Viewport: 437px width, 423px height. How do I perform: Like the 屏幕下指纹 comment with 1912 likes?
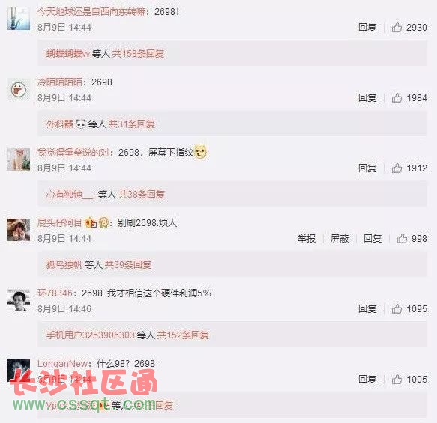(x=397, y=168)
